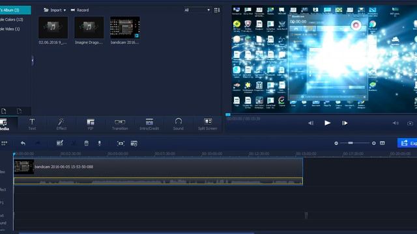The height and width of the screenshot is (234, 417).
Task: Open the Text tab
Action: (x=32, y=124)
